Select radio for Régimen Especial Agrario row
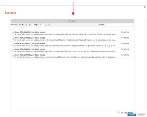 pos(13,56)
